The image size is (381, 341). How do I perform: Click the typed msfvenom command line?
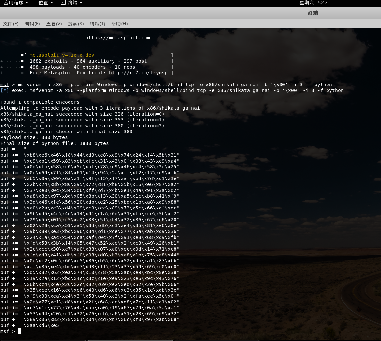[166, 85]
